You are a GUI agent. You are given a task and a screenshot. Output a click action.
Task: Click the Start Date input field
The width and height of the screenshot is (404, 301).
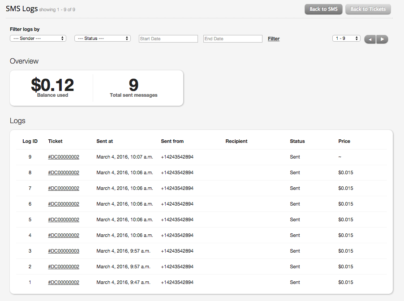tap(168, 39)
